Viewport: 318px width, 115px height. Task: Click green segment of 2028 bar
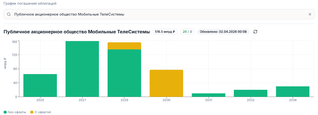pos(124,73)
